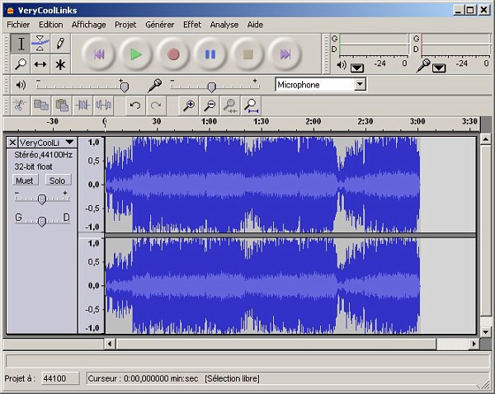495x394 pixels.
Task: Start playback with green Play button
Action: click(x=136, y=54)
